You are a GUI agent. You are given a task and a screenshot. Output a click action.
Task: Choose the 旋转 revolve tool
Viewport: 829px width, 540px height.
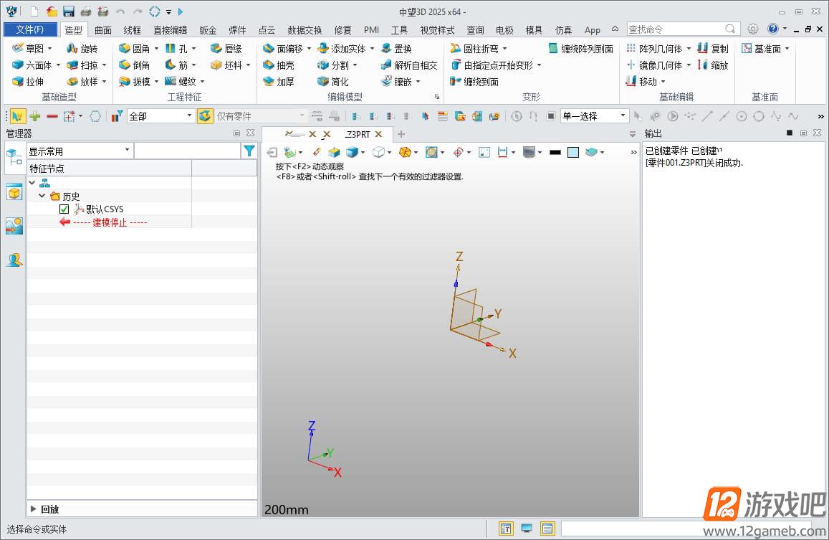pos(82,49)
